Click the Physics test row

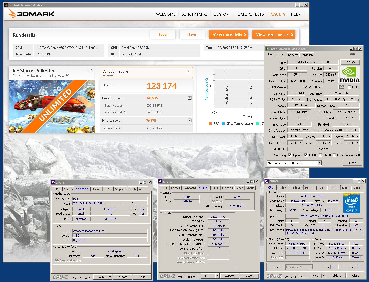(x=146, y=128)
